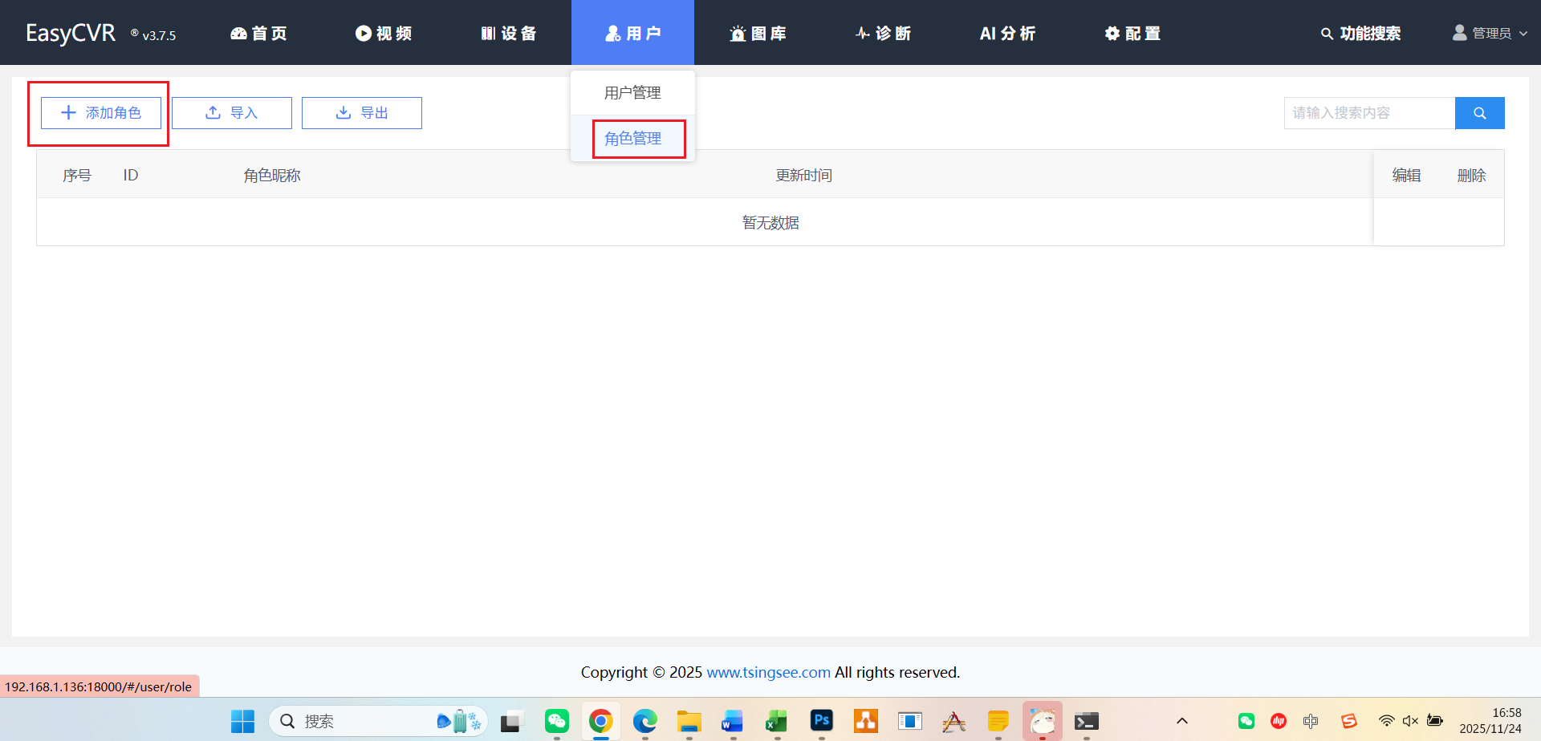Select 用户管理 from the user menu

pyautogui.click(x=632, y=92)
